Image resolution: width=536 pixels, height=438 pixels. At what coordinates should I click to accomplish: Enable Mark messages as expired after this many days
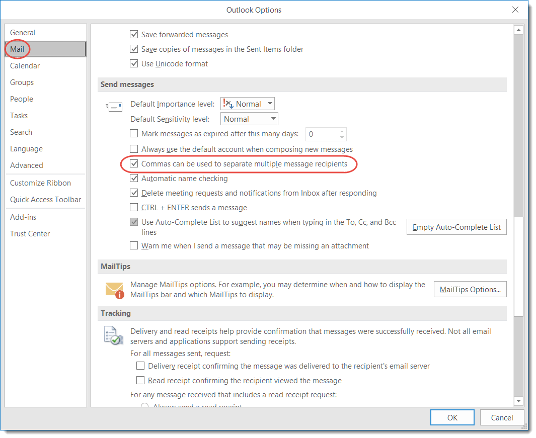pos(134,133)
